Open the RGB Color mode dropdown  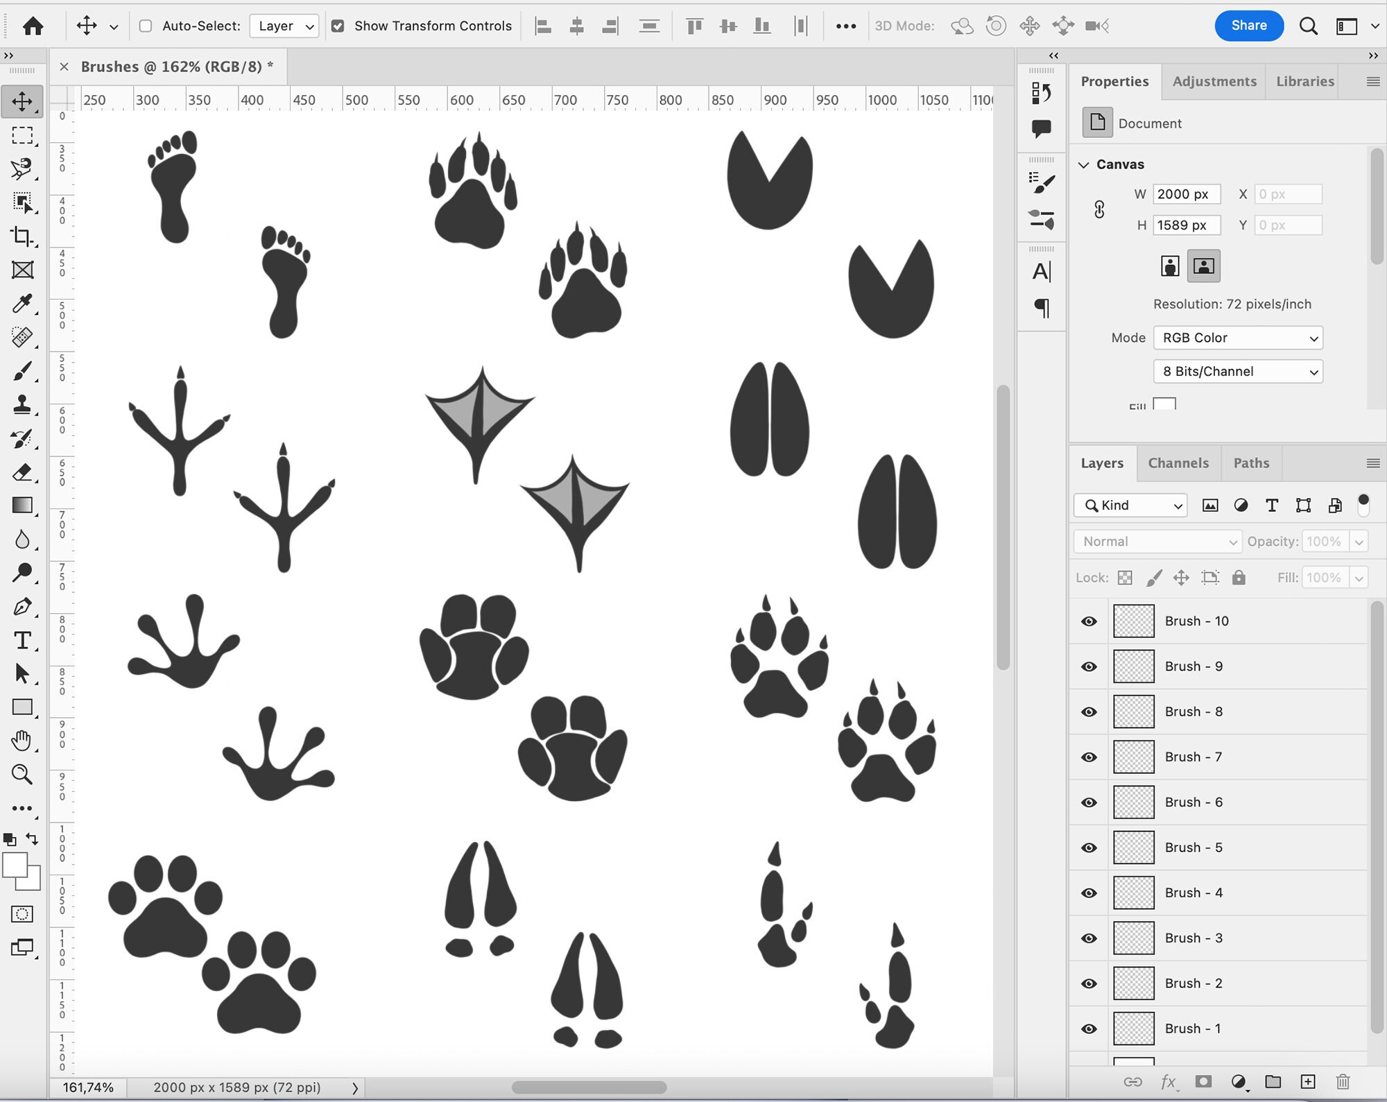1238,338
